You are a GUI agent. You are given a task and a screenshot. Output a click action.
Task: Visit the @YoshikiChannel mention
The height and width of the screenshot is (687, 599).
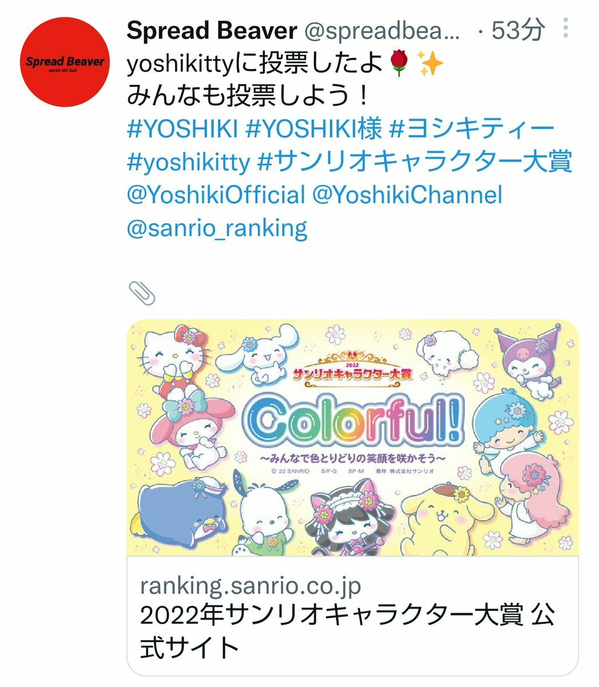407,195
